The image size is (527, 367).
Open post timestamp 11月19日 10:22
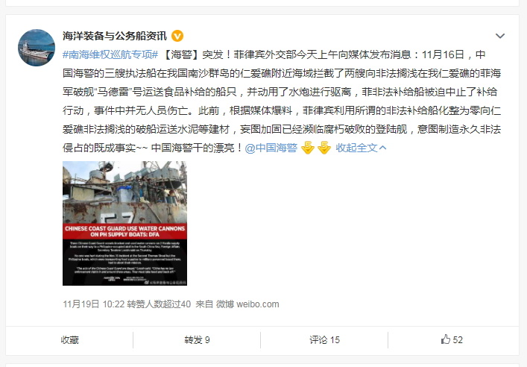tap(94, 304)
